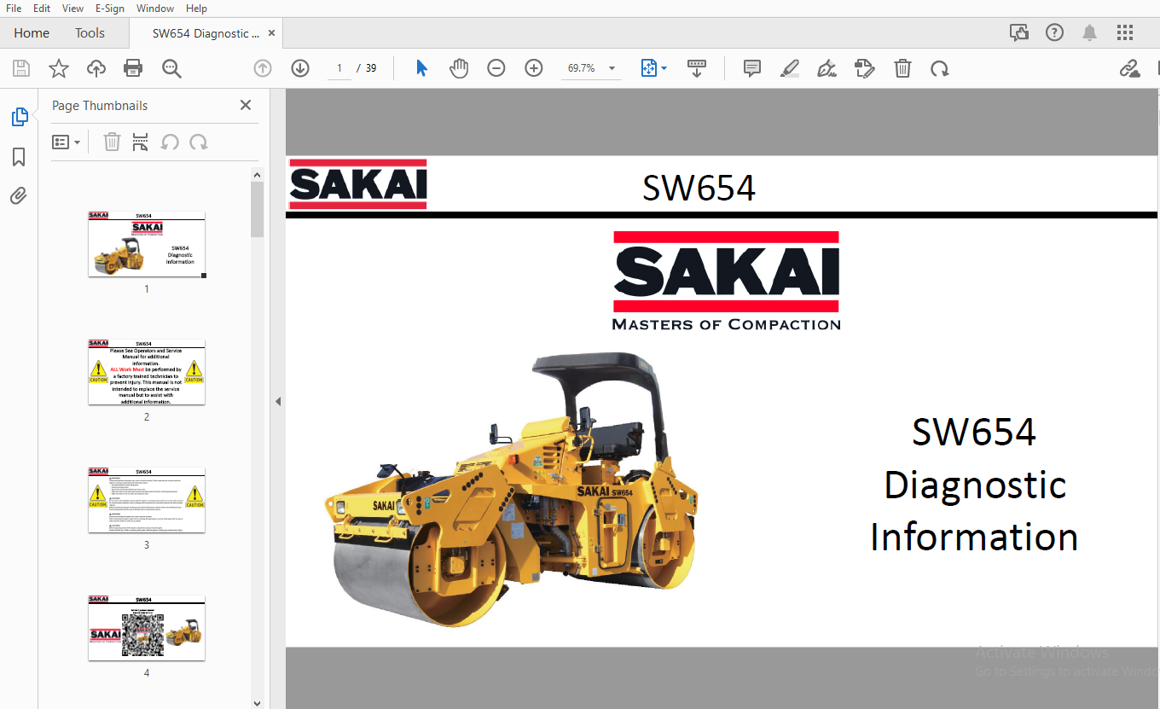This screenshot has height=709, width=1160.
Task: Click the Save file icon
Action: coord(21,69)
